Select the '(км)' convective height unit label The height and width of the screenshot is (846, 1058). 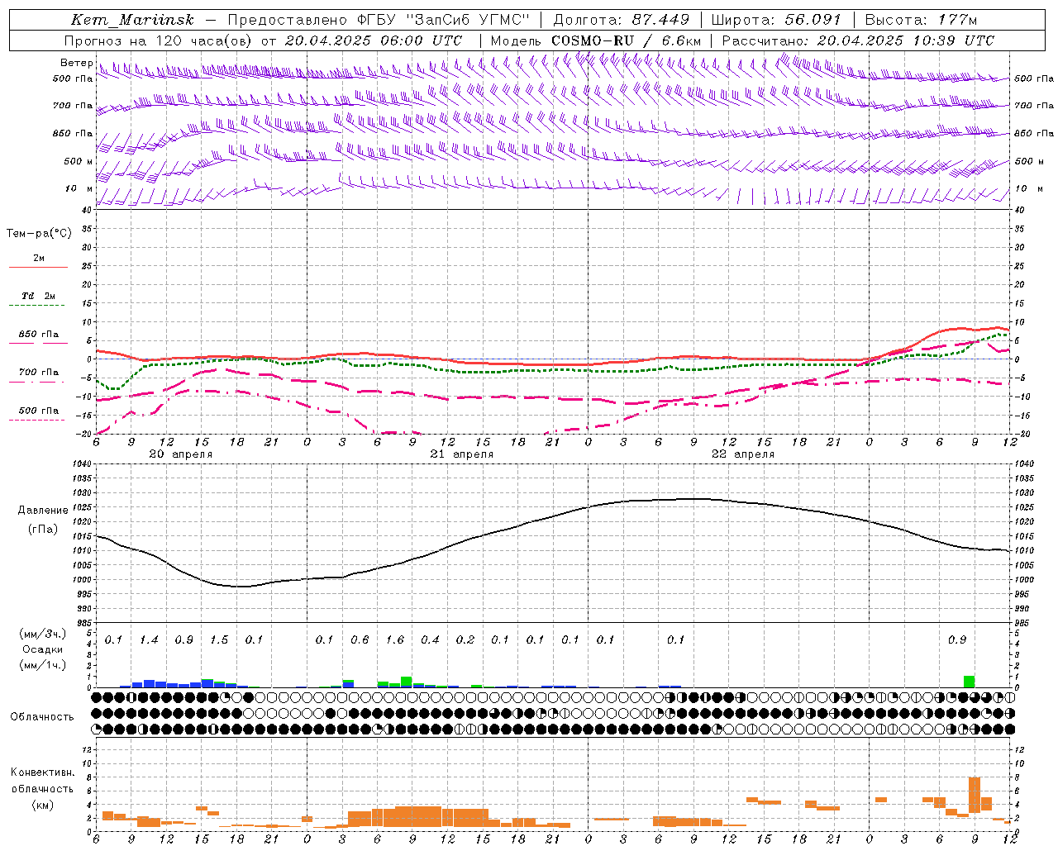(x=42, y=804)
